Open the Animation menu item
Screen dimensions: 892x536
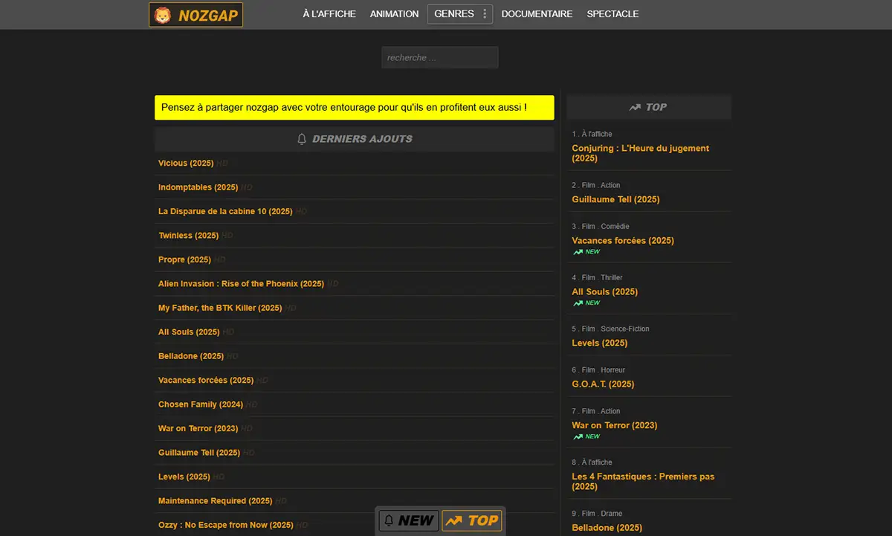coord(394,14)
